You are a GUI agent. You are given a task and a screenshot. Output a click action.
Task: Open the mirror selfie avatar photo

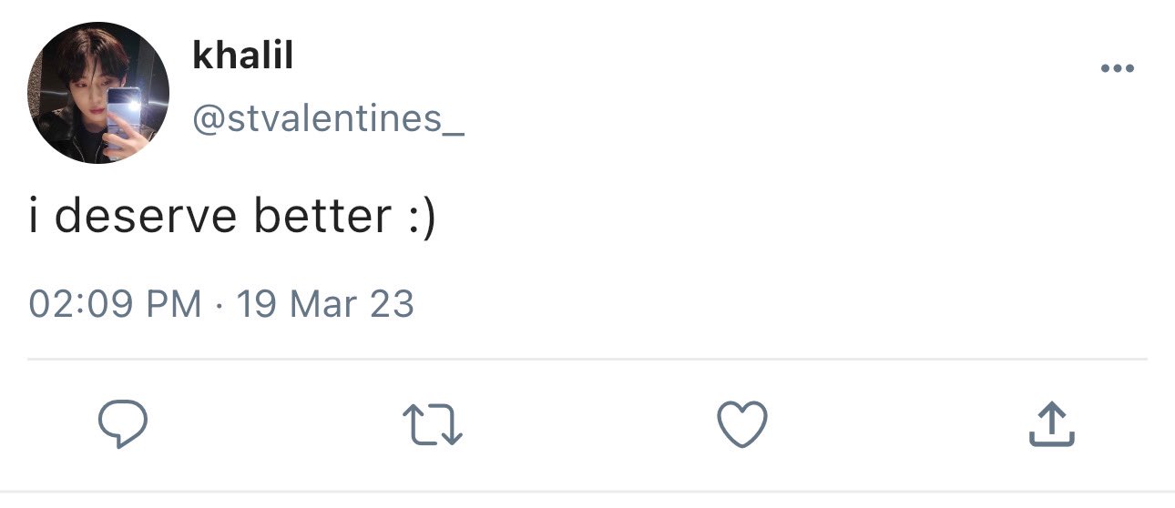(x=98, y=93)
